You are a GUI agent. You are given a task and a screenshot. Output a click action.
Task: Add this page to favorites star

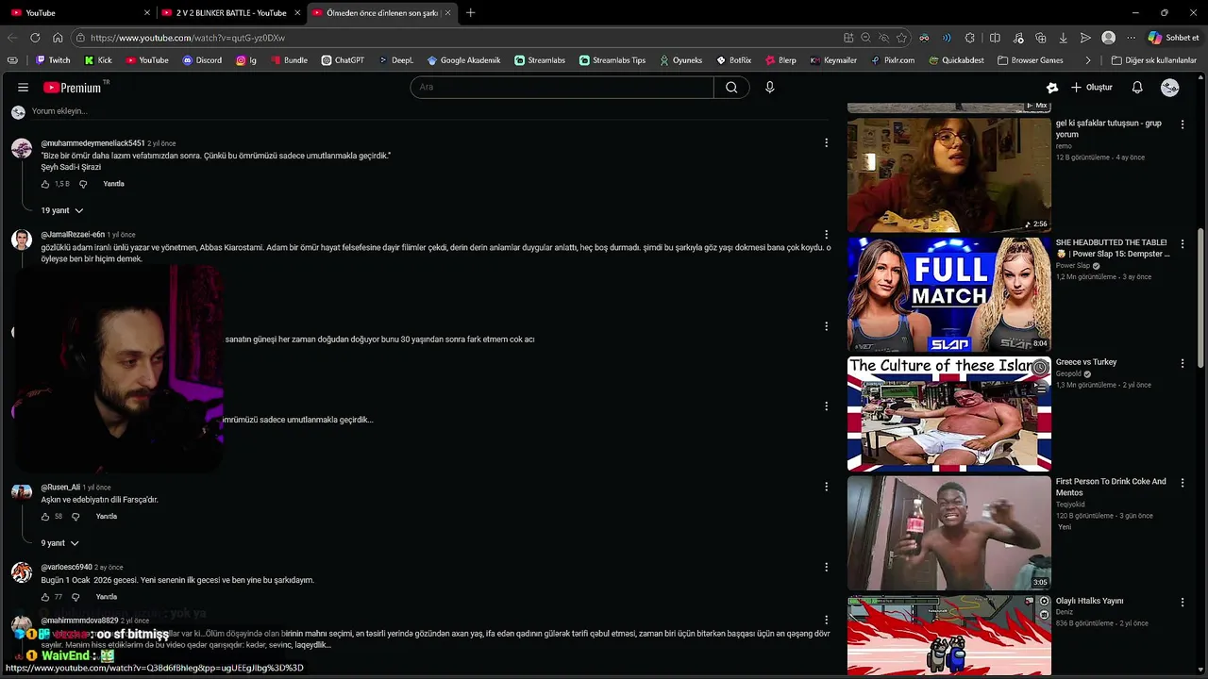[901, 38]
